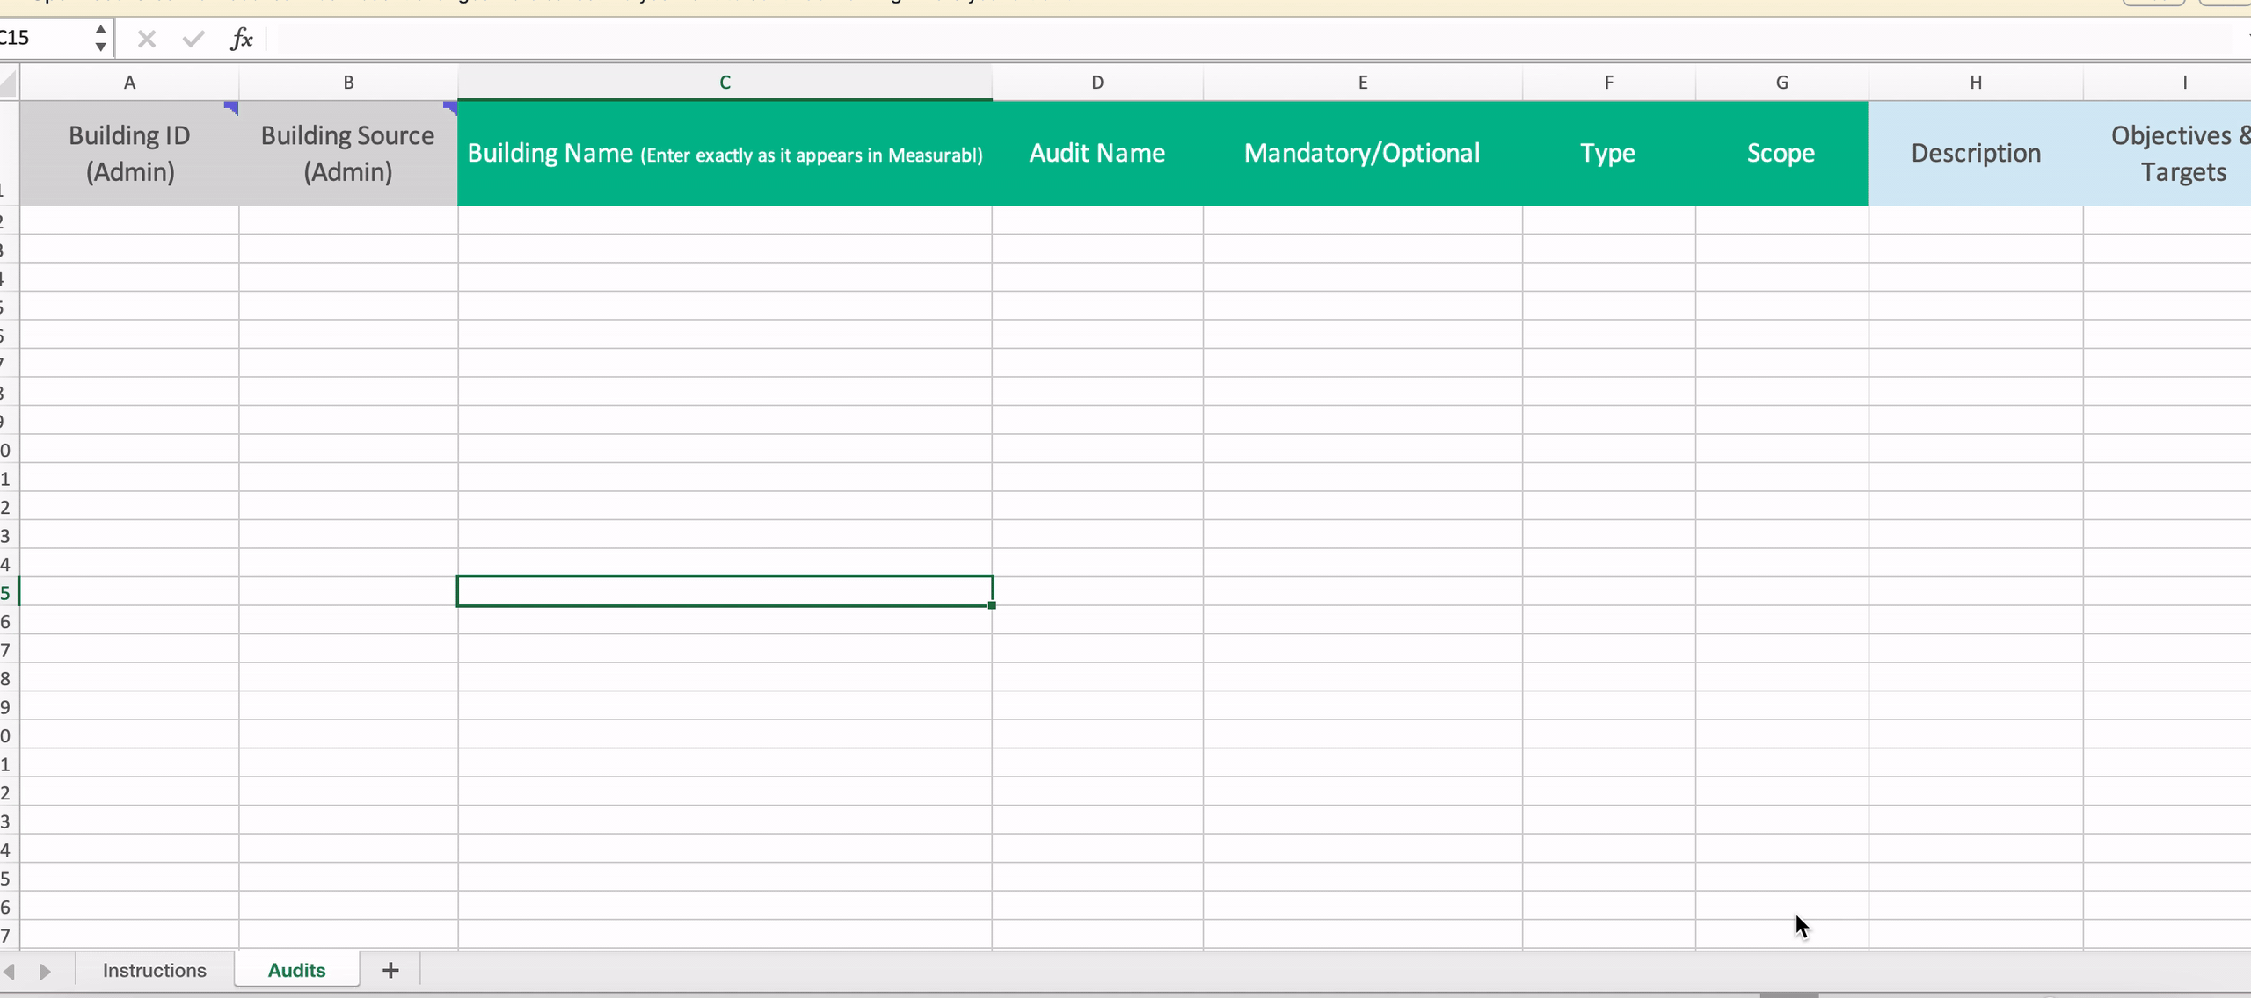
Task: Select column D header
Action: (1097, 83)
